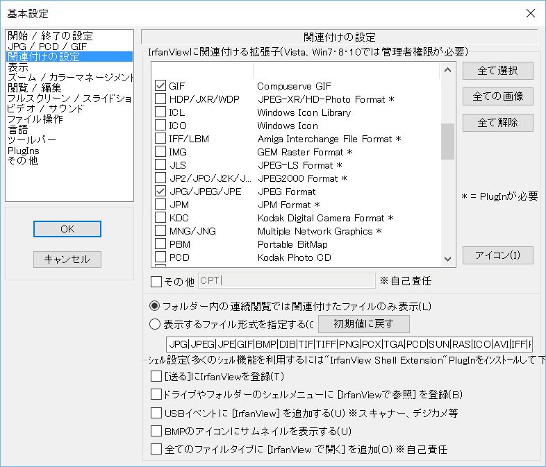Open フルスクリーン / スライドショー category
546x467 pixels.
(x=69, y=99)
